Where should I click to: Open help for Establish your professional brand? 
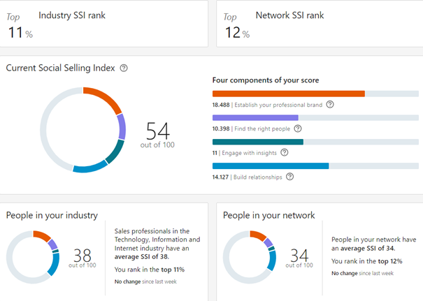tap(330, 105)
